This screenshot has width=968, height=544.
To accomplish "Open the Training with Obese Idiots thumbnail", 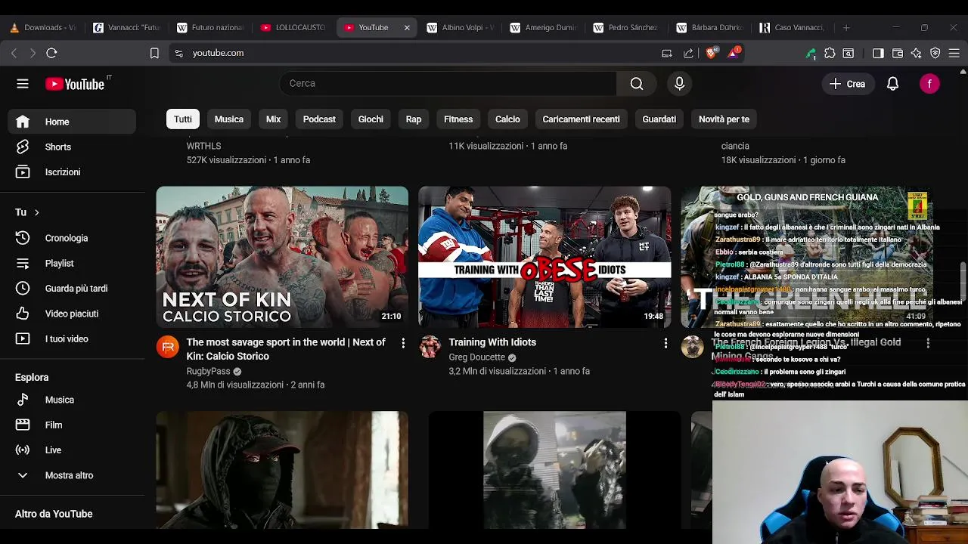I will (544, 257).
